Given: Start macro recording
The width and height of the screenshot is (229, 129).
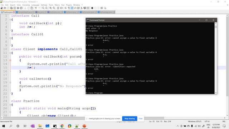Looking at the screenshot, I should [92, 8].
